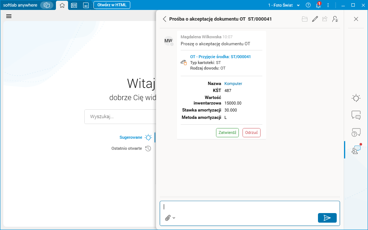
Task: Click the KŚT value 487
Action: pyautogui.click(x=228, y=91)
